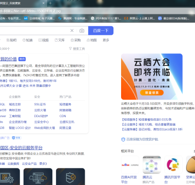Screen dimensions: 195x185
Task: Open the 阿里邮箱 link
Action: pos(65,110)
